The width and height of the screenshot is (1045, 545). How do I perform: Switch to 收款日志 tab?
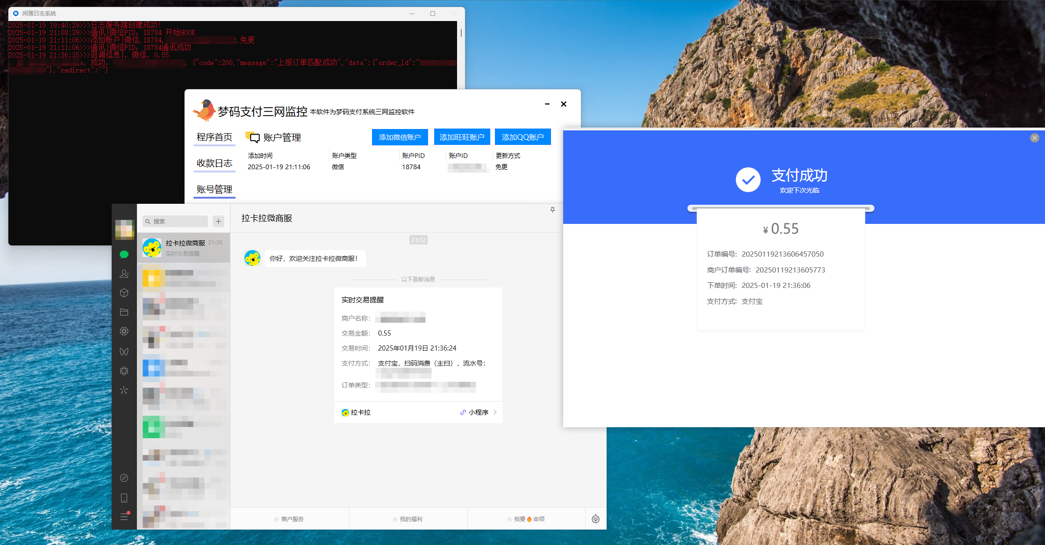(214, 163)
